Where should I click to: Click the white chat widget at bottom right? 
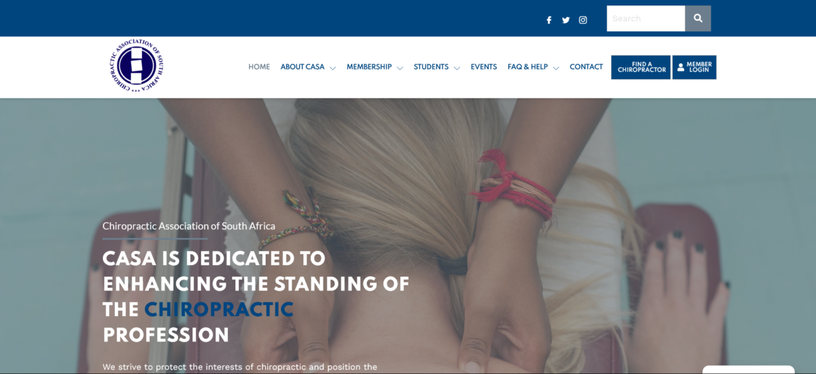click(x=748, y=370)
